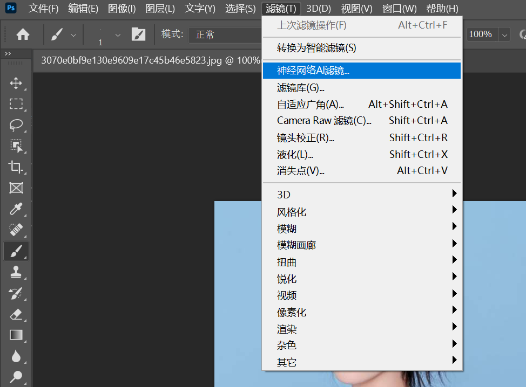Select the Blur tool
This screenshot has height=387, width=526.
[16, 356]
